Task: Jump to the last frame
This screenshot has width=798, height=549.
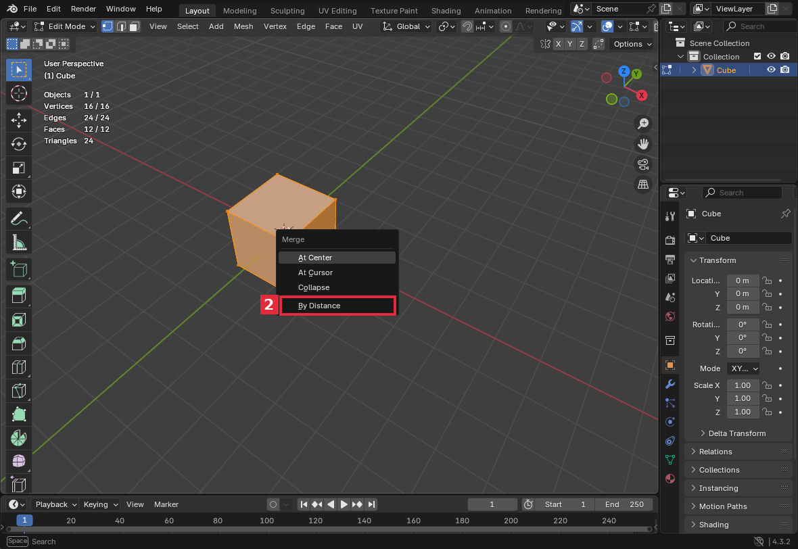Action: point(371,505)
